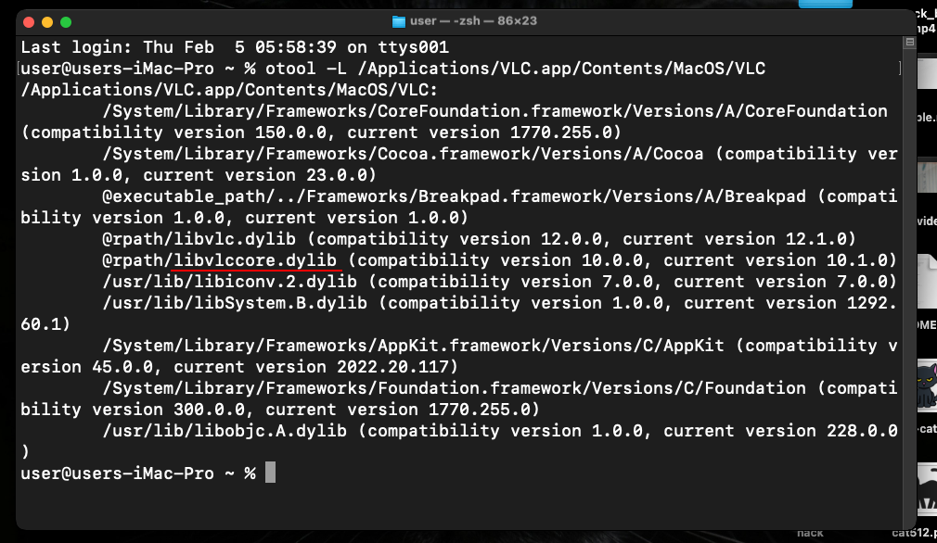
Task: Select the black cat image on the desktop
Action: 926,386
